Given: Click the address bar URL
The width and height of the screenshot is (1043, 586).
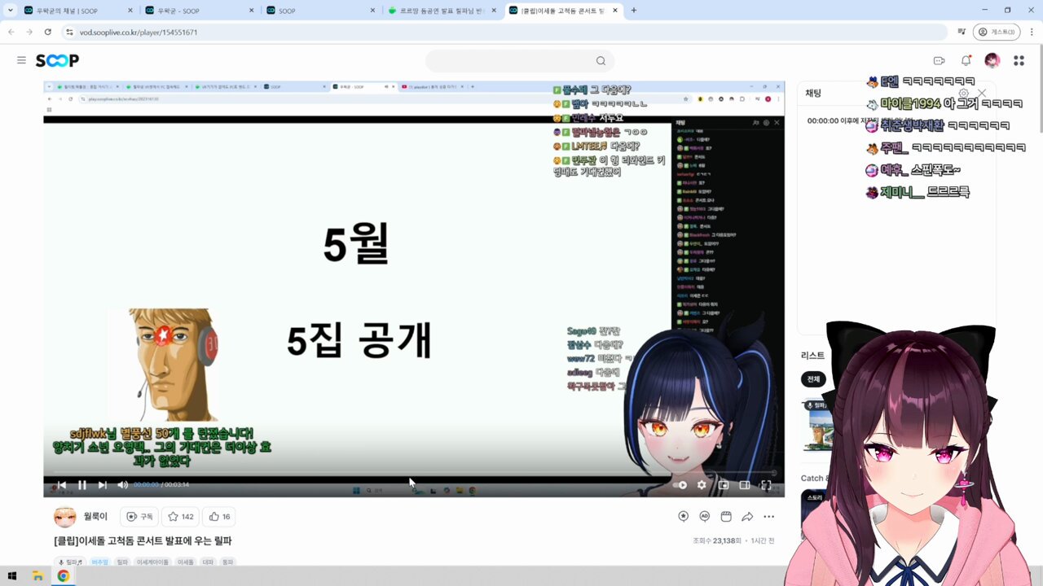Looking at the screenshot, I should pyautogui.click(x=139, y=33).
